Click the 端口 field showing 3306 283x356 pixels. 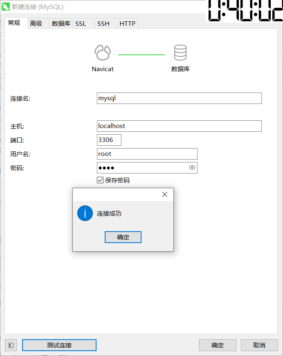pyautogui.click(x=109, y=140)
